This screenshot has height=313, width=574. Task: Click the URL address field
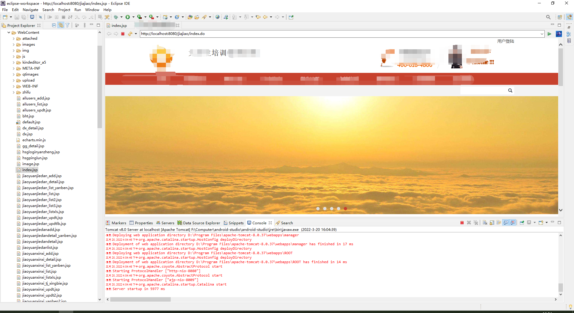(x=340, y=34)
